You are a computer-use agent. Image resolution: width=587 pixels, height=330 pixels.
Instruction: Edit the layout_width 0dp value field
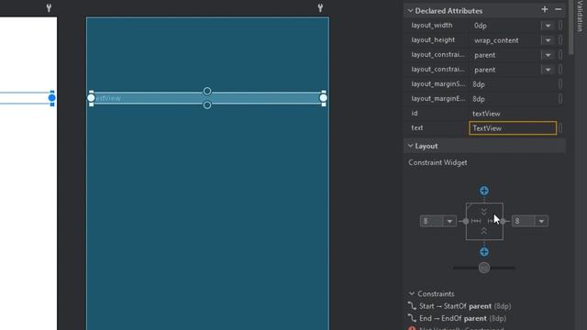[504, 26]
